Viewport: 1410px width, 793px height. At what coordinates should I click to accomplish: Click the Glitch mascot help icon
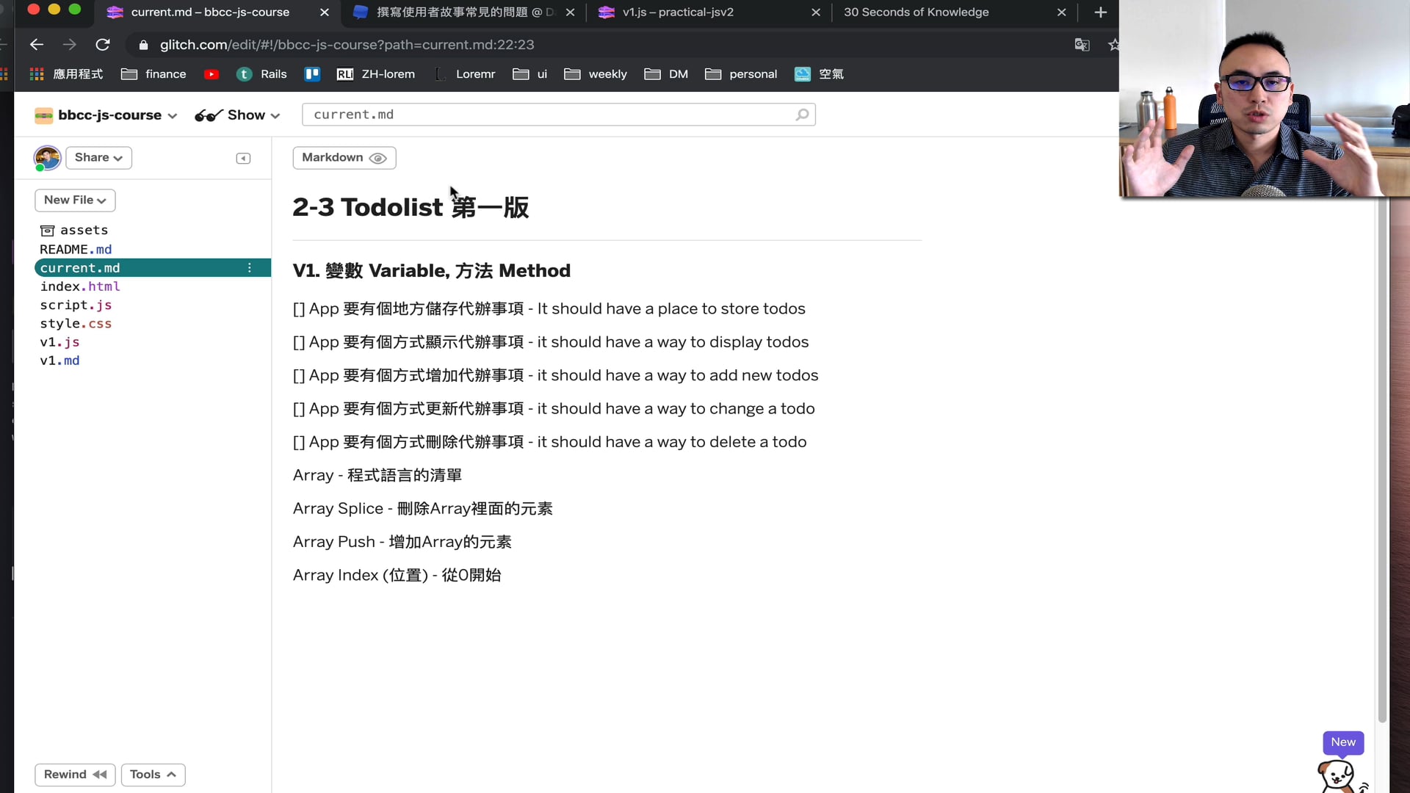click(x=1338, y=775)
